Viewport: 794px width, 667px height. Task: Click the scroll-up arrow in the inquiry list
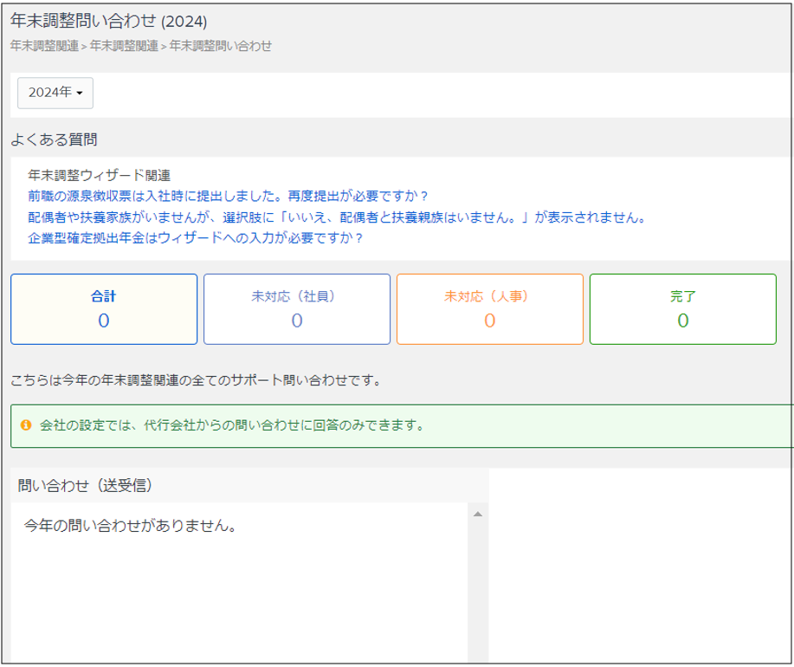tap(477, 515)
